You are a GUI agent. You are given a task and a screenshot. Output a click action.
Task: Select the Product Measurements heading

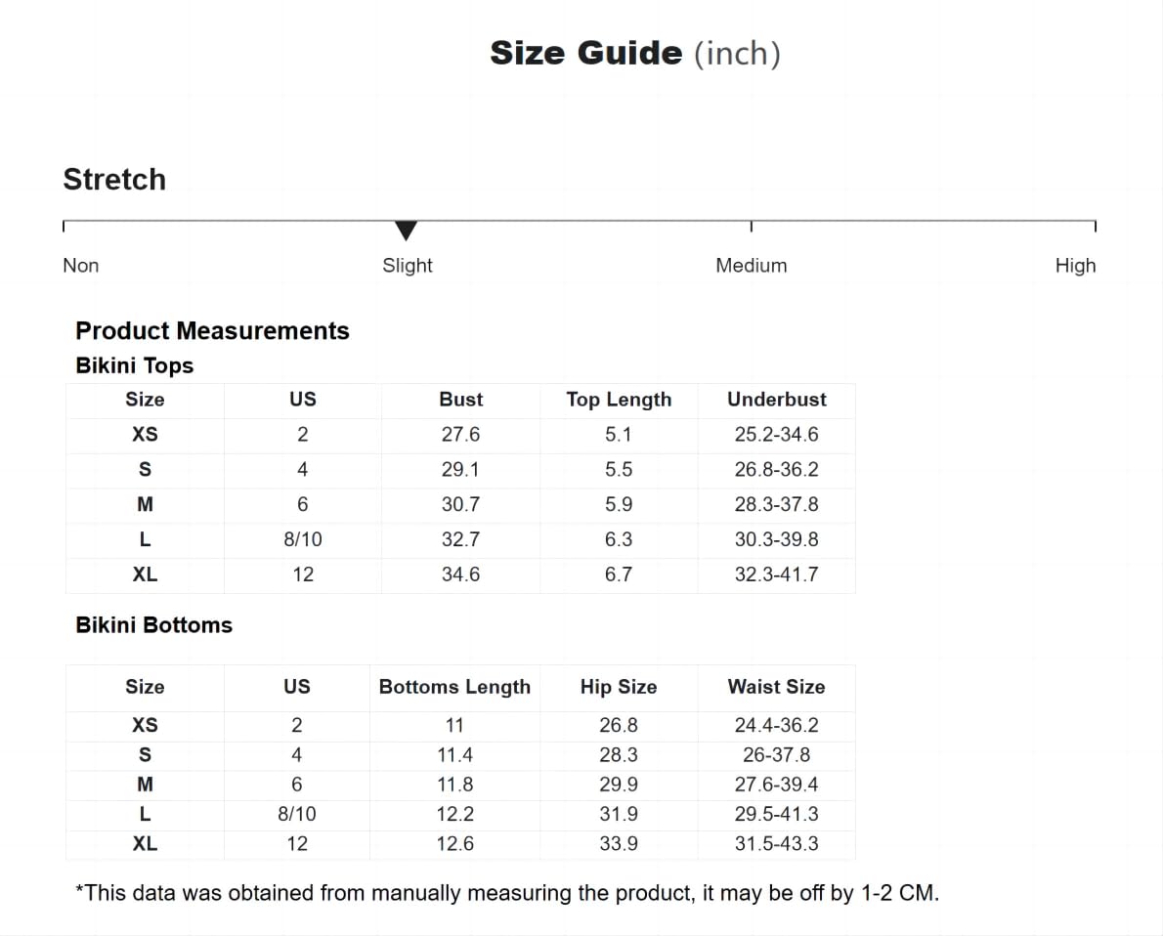212,331
